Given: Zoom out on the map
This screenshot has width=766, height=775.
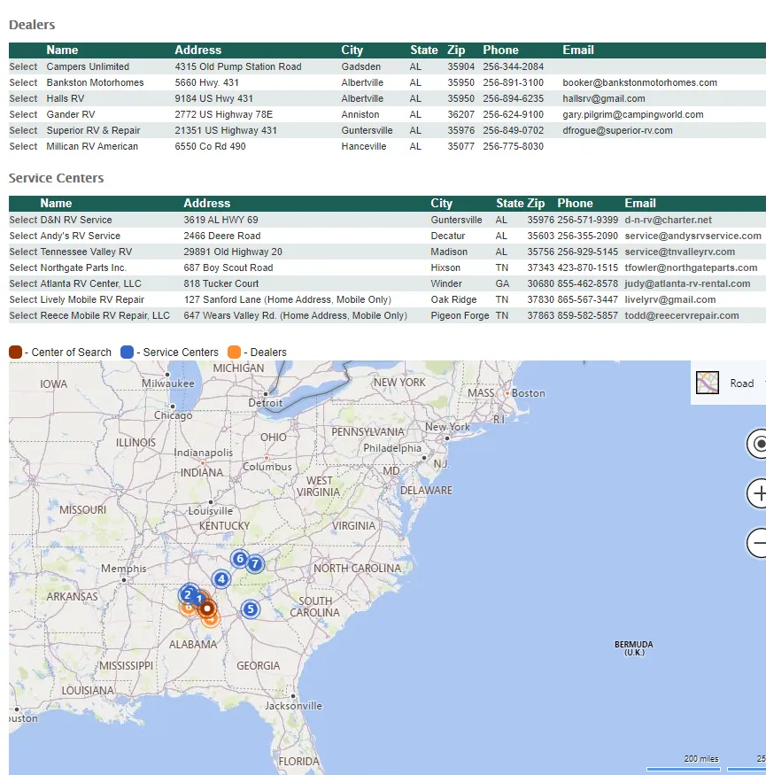Looking at the screenshot, I should [x=758, y=542].
